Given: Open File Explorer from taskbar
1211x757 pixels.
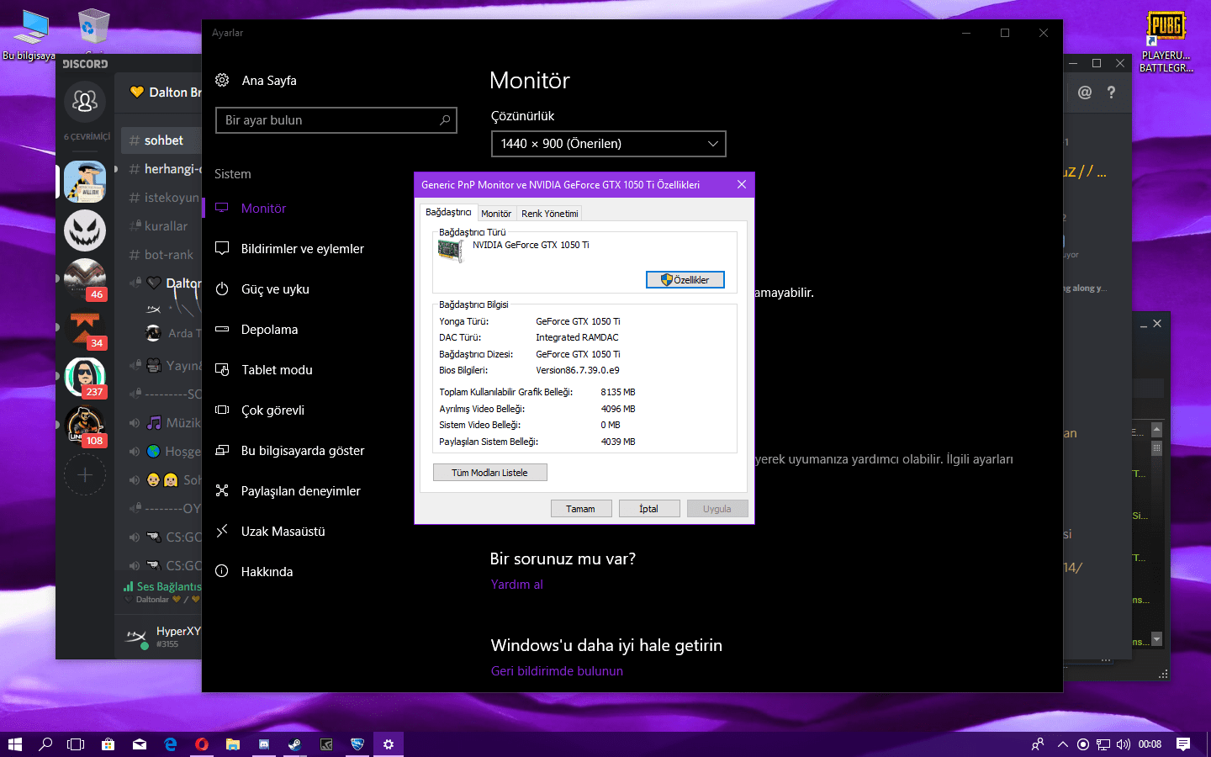Looking at the screenshot, I should coord(233,744).
